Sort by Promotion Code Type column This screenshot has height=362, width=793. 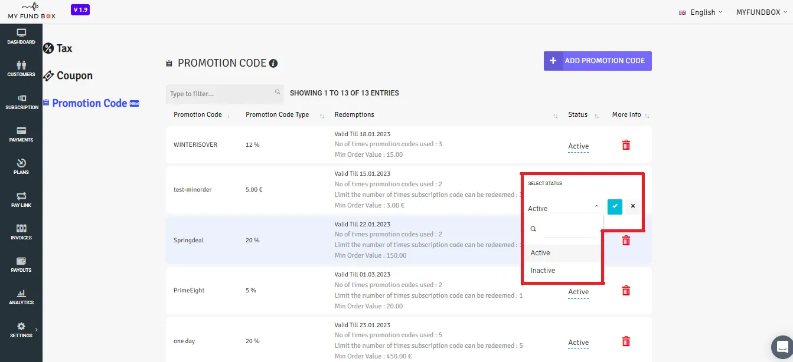pos(285,115)
